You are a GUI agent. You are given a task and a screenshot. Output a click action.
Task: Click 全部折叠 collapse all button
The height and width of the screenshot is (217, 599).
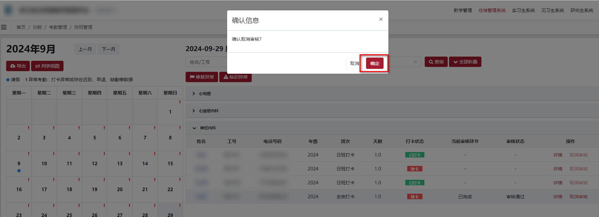tap(465, 62)
